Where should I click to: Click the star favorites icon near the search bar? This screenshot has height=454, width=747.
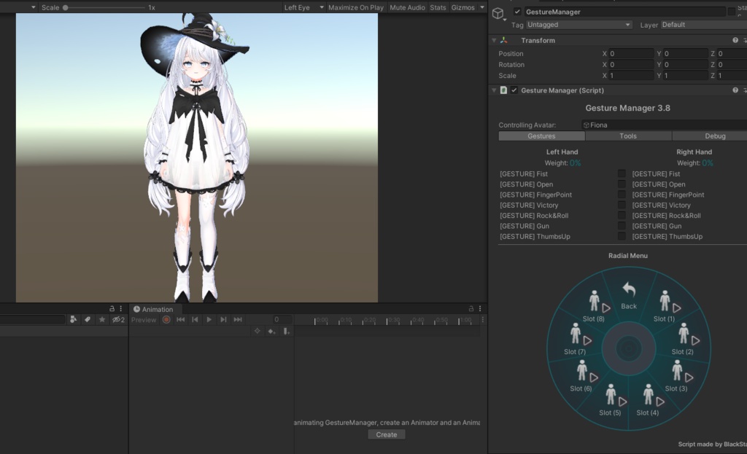(x=102, y=318)
